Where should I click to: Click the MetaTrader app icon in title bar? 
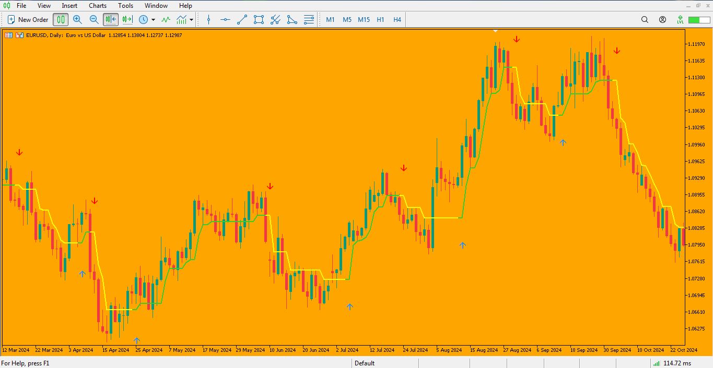[x=6, y=6]
